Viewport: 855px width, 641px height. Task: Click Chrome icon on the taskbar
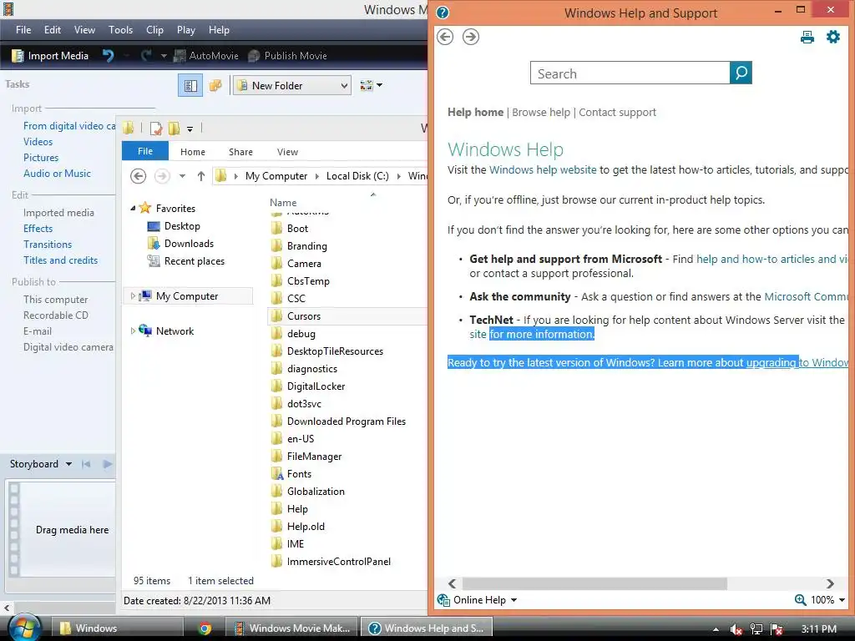205,628
